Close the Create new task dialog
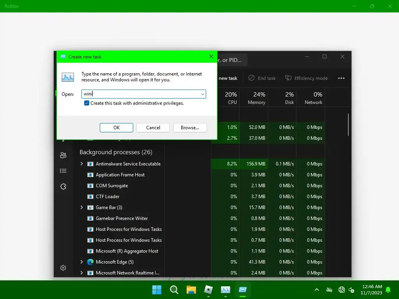Screen dimensions: 399x299 (x=211, y=57)
